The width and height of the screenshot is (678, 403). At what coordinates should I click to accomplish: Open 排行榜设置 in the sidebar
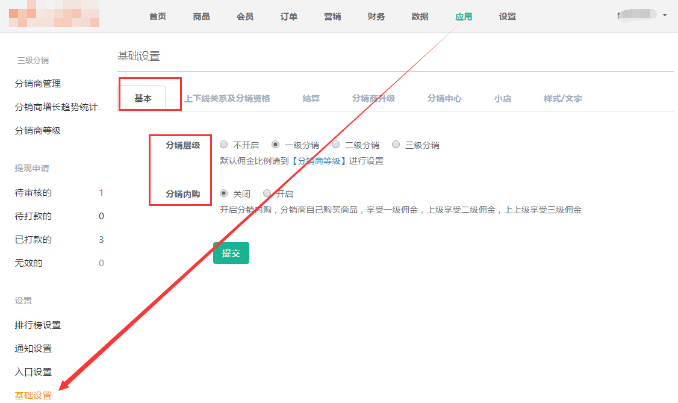(38, 325)
